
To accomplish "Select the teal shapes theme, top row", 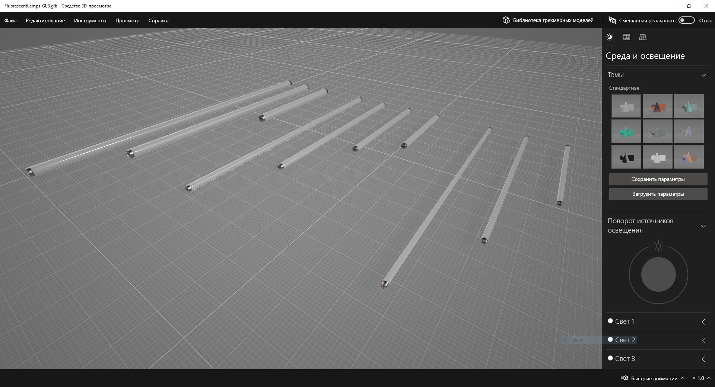I will tap(689, 106).
